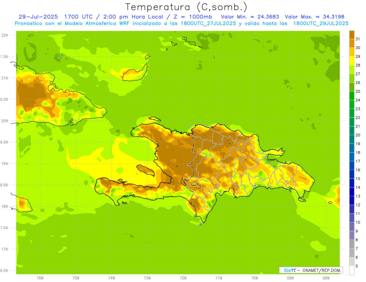Click the "ONAMET/REP.DOM." credit label
This screenshot has width=366, height=282.
coord(322,270)
